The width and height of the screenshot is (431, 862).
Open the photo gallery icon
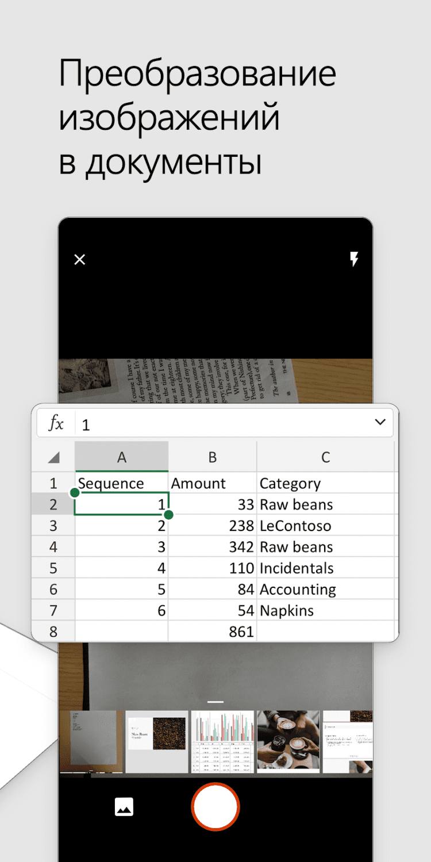point(124,807)
